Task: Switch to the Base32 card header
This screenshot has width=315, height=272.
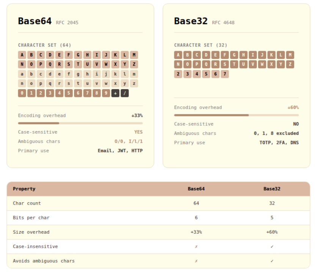Action: (x=191, y=21)
